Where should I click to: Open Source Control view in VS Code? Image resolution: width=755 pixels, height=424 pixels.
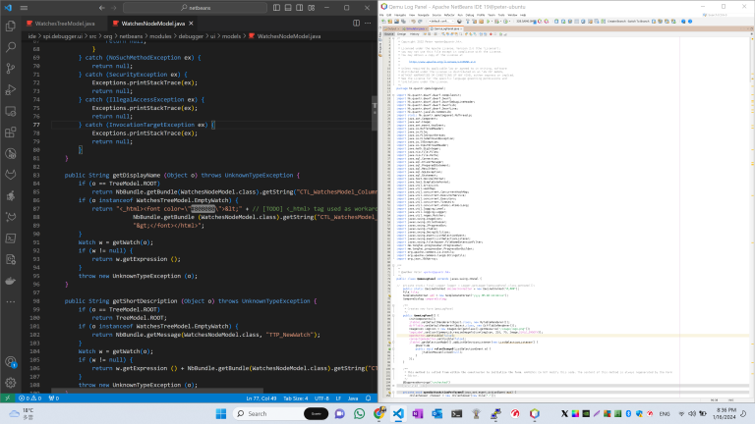[x=10, y=69]
